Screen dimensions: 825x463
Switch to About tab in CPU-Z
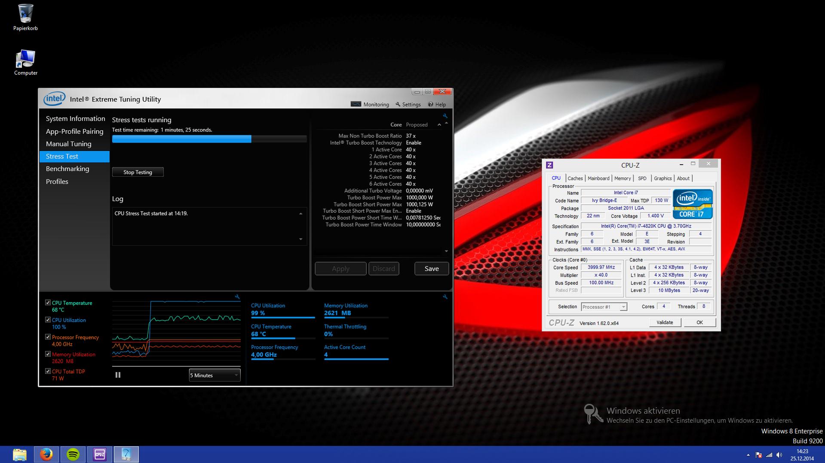(x=683, y=179)
